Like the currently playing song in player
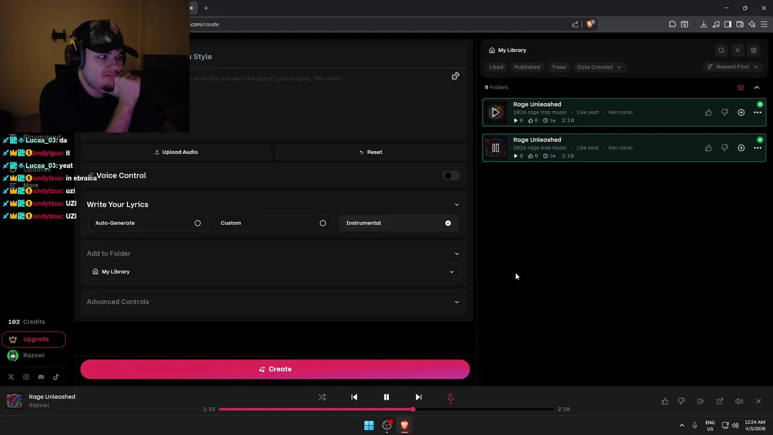The width and height of the screenshot is (773, 435). coord(665,401)
